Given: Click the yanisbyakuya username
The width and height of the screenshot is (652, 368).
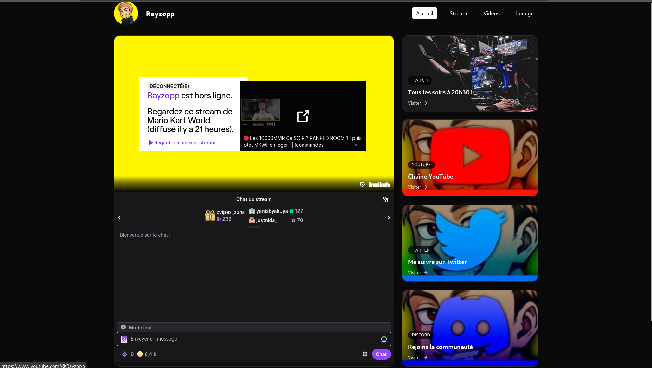Looking at the screenshot, I should coord(272,211).
